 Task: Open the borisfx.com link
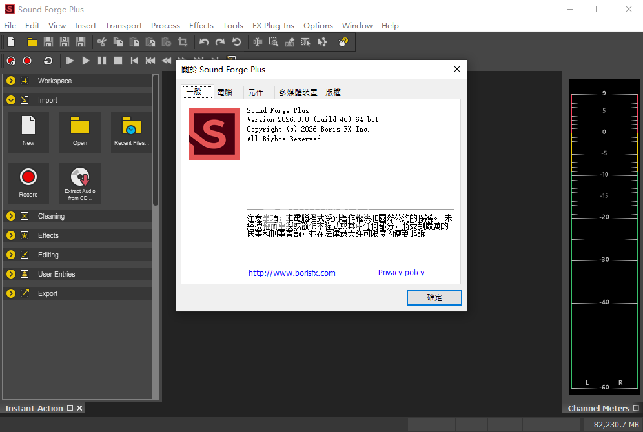pyautogui.click(x=292, y=273)
